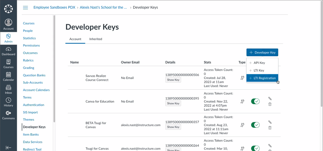Viewport: 323px width, 151px height.
Task: Turn off the Tsugi for Canvas toggle
Action: (255, 148)
